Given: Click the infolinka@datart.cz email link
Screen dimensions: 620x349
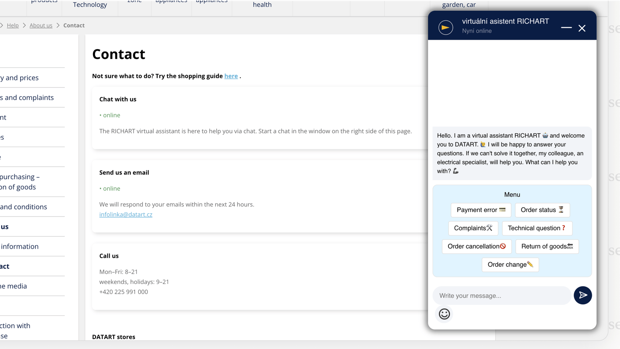Looking at the screenshot, I should coord(126,214).
